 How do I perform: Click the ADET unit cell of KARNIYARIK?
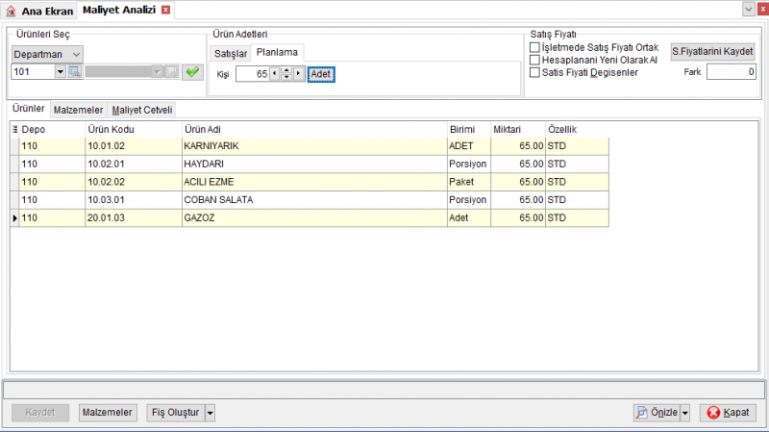[x=469, y=146]
